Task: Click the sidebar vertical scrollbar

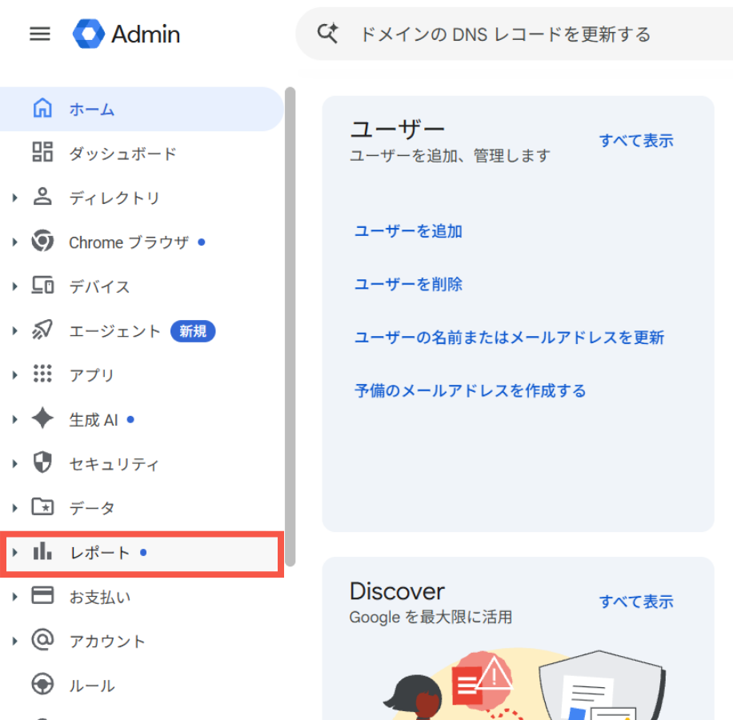Action: coord(290,326)
